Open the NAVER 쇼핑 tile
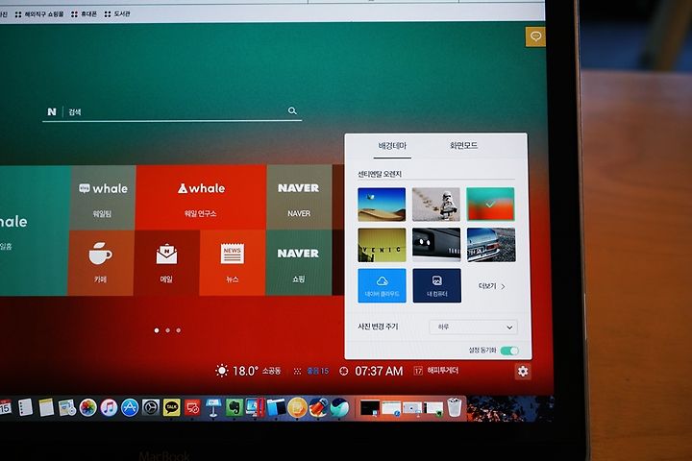This screenshot has width=692, height=461. (x=299, y=262)
